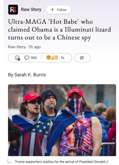Click the surprised face reaction emoji
Image resolution: width=119 pixels, height=165 pixels.
pyautogui.click(x=56, y=58)
